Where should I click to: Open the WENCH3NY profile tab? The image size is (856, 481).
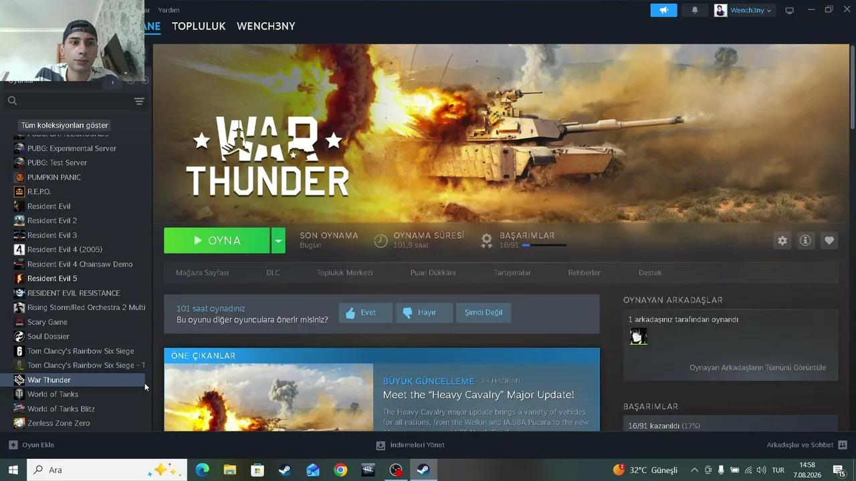coord(265,26)
